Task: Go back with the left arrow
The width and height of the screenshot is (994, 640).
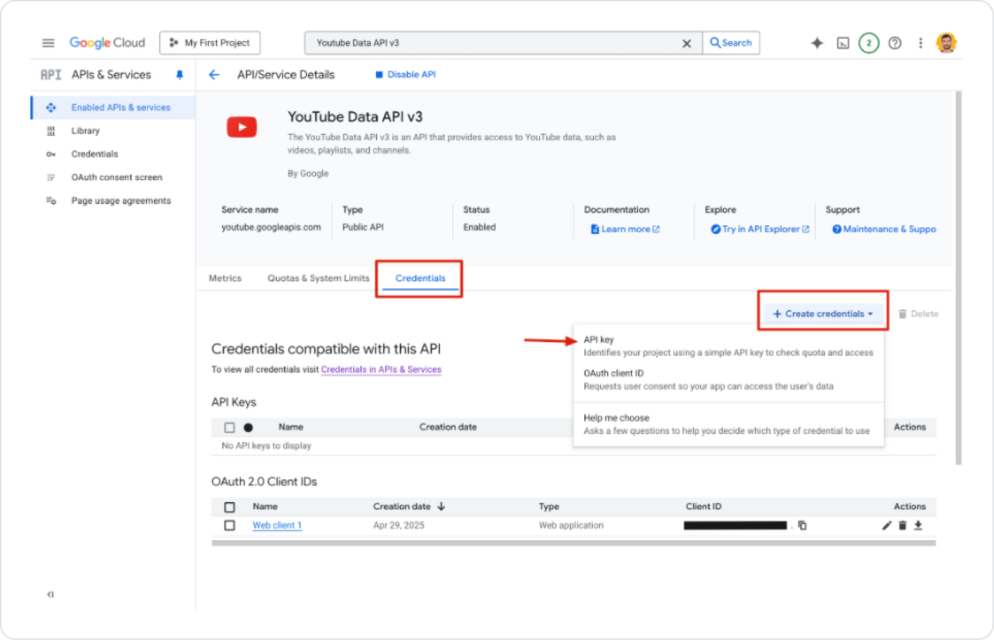Action: 214,74
